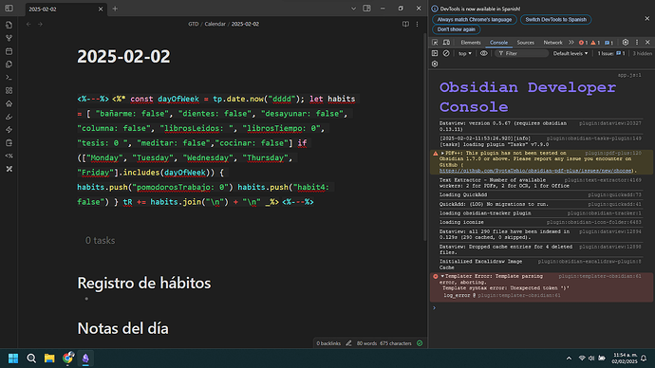
Task: Expand more DevTools tabs chevron
Action: [x=571, y=43]
